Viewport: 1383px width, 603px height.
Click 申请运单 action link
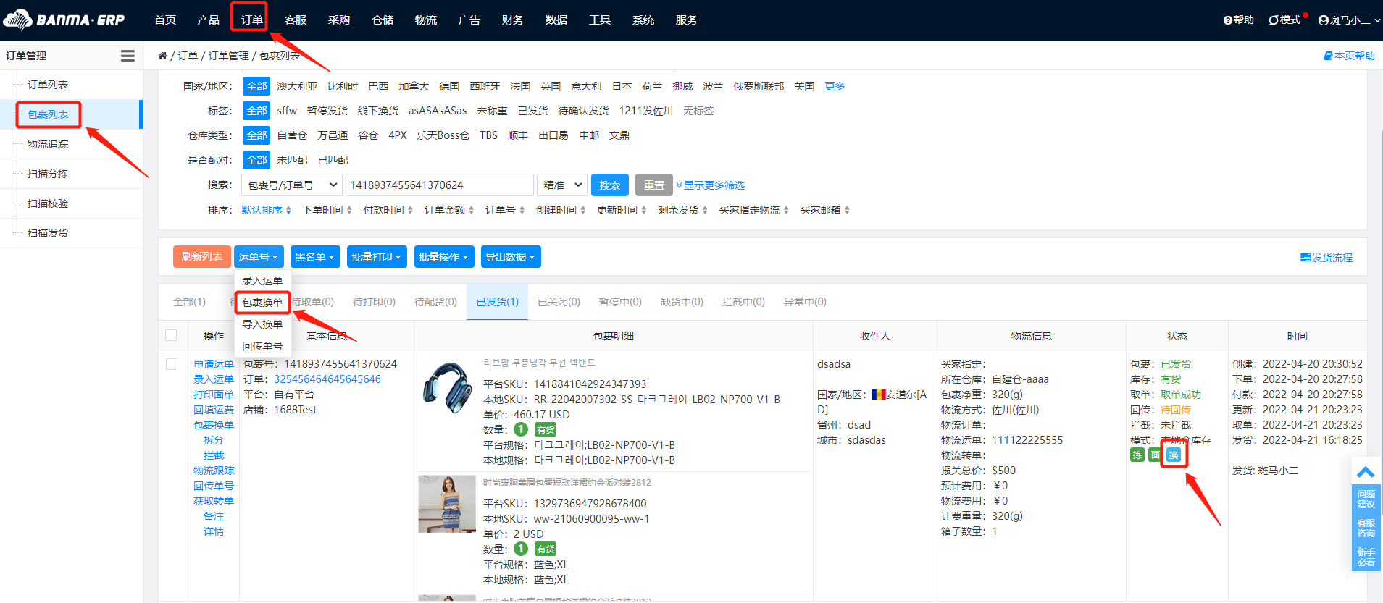214,364
